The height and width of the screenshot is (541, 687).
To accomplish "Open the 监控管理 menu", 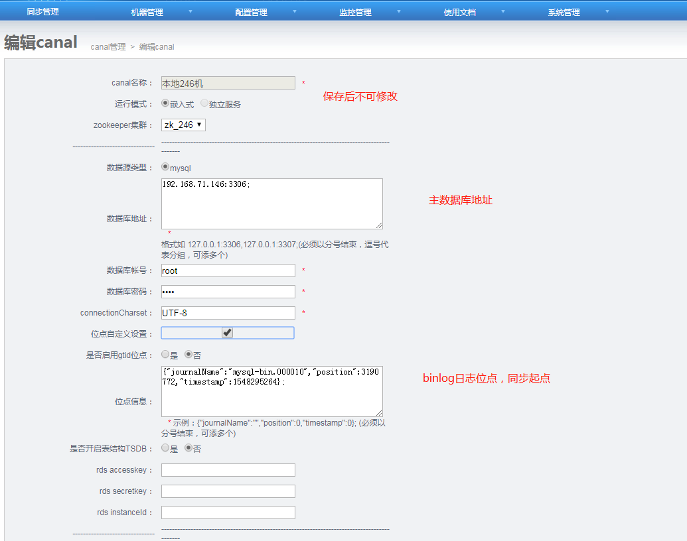I will [355, 12].
